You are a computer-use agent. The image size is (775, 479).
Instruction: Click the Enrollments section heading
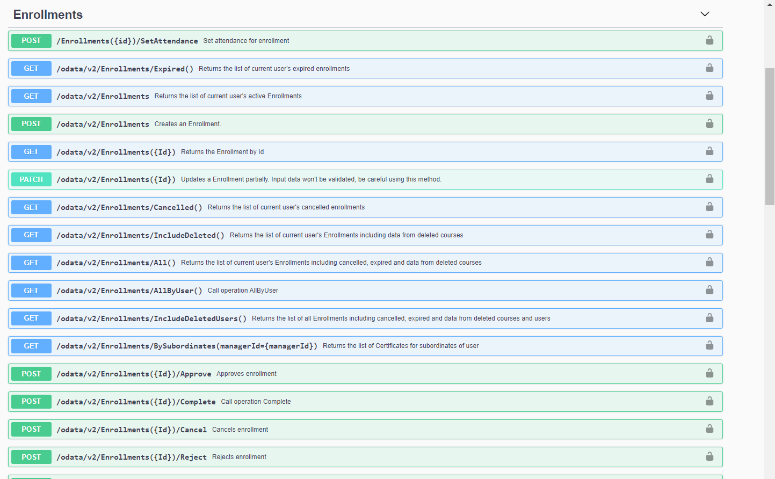coord(48,14)
